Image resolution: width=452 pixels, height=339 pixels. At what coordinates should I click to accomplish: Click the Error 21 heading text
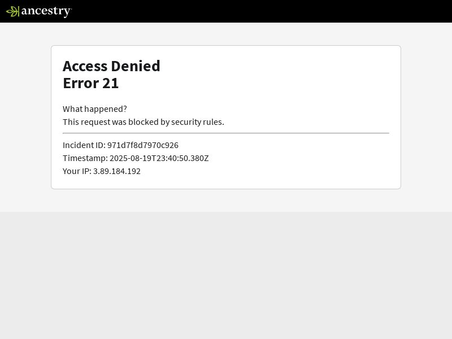[x=90, y=83]
